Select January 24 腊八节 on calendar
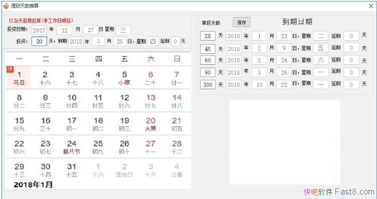This screenshot has width=377, height=199. click(x=72, y=147)
